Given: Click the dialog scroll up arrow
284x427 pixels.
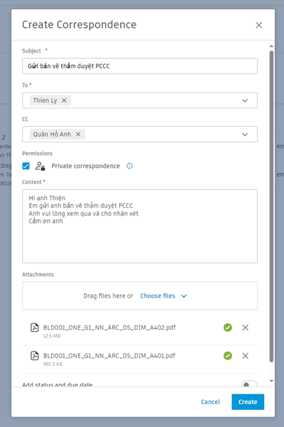Looking at the screenshot, I should tap(272, 47).
